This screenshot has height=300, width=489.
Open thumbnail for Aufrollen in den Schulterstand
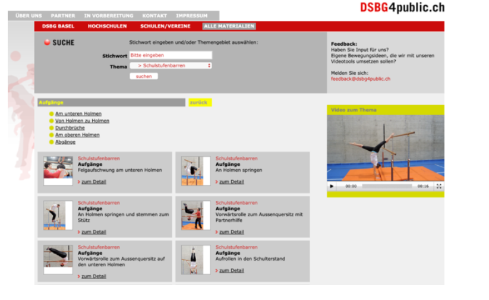pos(195,260)
